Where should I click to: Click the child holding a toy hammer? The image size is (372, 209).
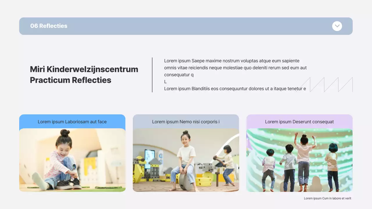(x=227, y=164)
